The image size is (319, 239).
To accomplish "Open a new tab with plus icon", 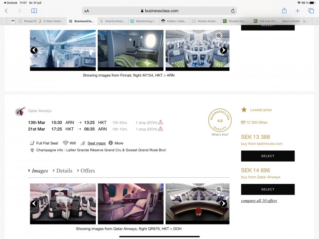I will (x=298, y=11).
